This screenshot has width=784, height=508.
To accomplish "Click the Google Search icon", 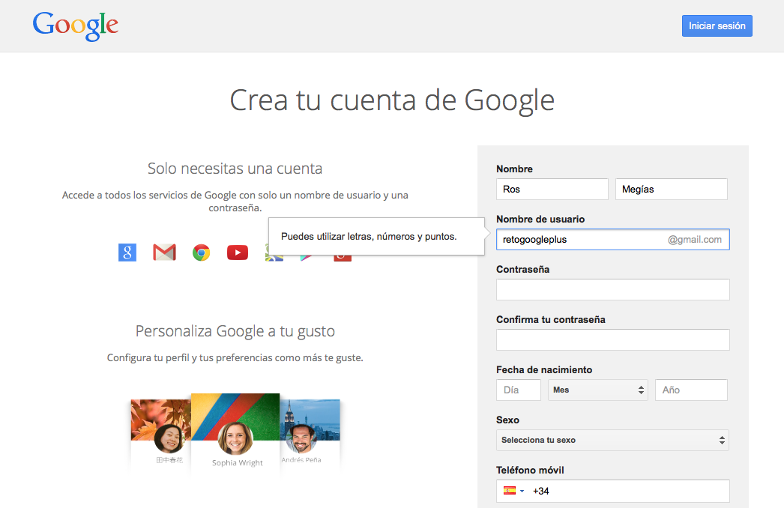I will pyautogui.click(x=127, y=253).
